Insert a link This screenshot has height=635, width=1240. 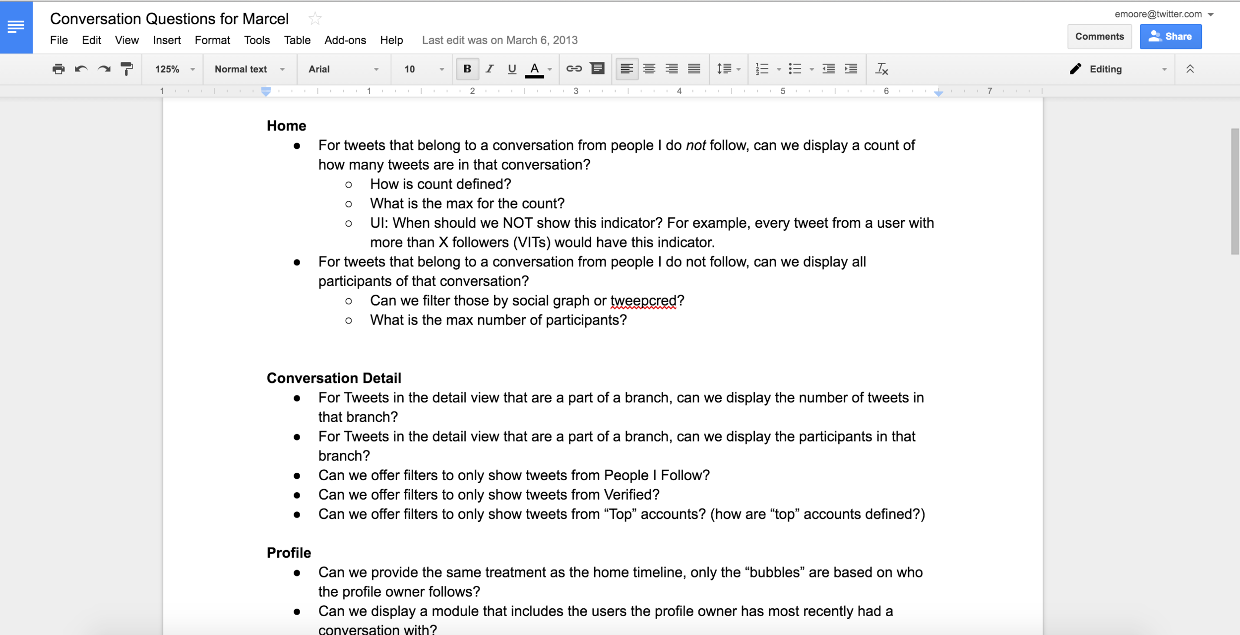(574, 69)
